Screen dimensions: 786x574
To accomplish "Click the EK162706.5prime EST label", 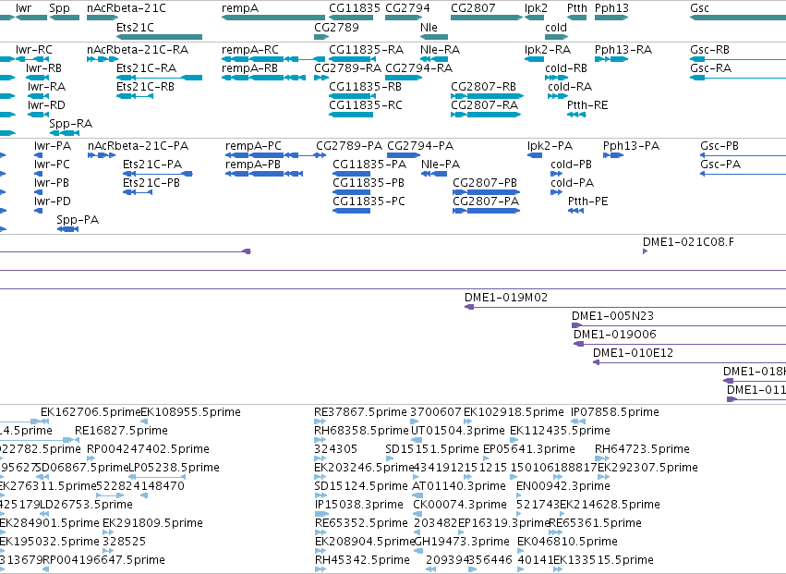I will 91,412.
